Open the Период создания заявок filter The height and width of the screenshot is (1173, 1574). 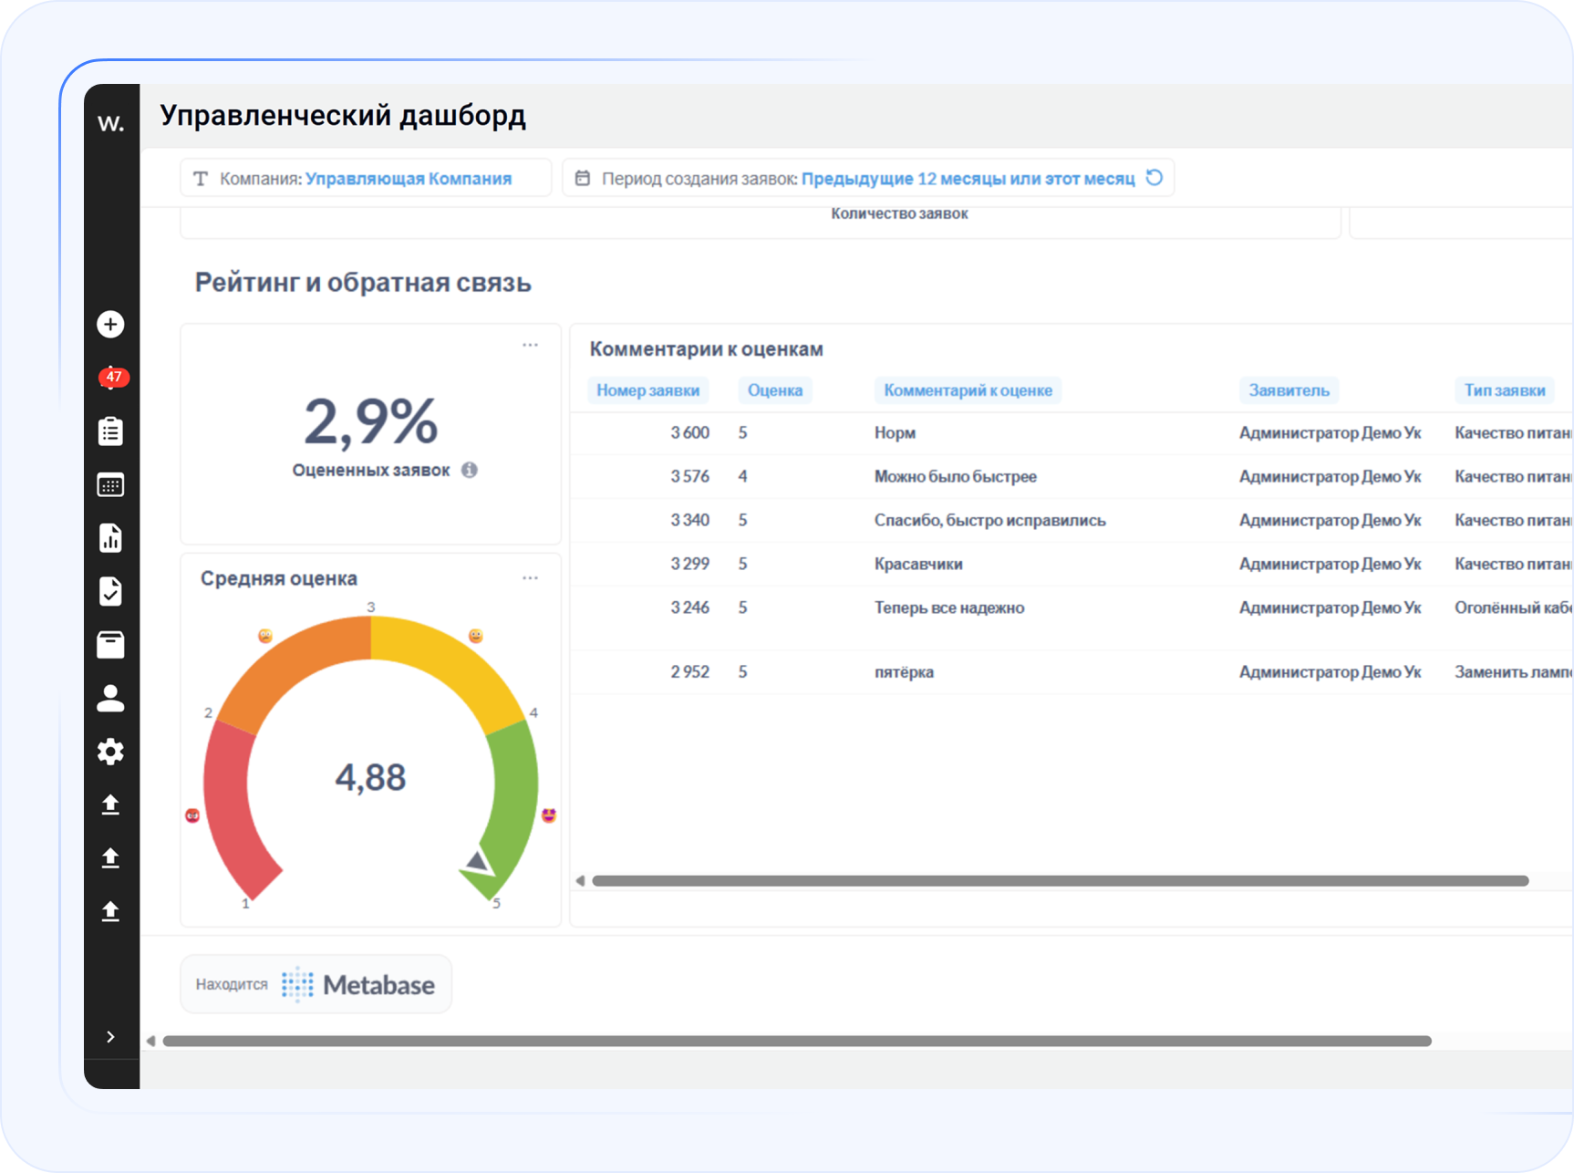855,179
